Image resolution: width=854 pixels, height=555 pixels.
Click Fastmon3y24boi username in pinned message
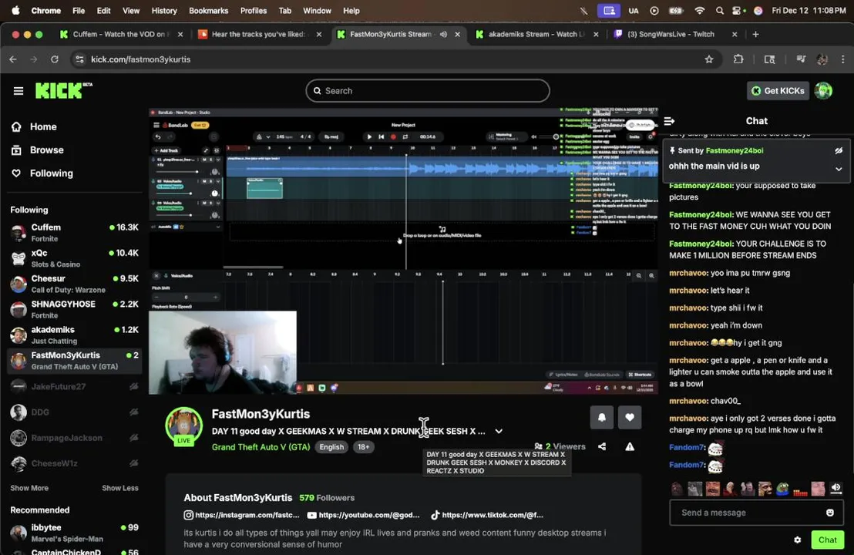coord(735,151)
